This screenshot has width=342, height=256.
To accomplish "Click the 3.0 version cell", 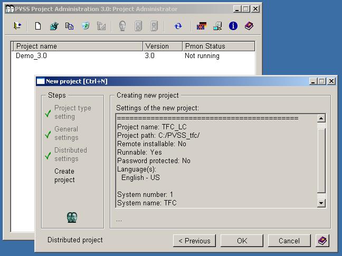I will pos(150,56).
